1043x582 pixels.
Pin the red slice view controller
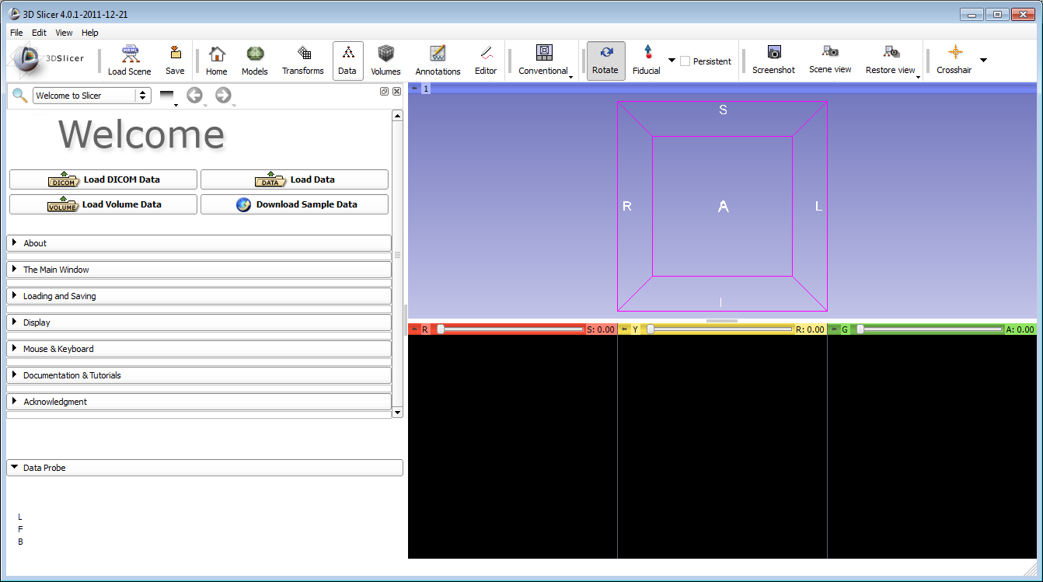[414, 329]
